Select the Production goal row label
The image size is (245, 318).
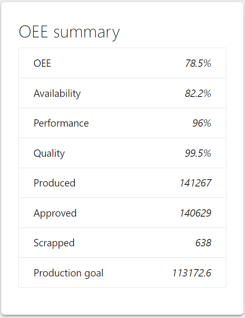[x=68, y=273]
